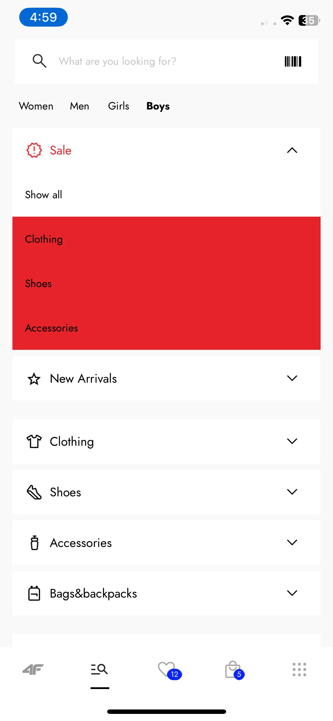Expand the New Arrivals section
Screen dimensions: 333x721
click(166, 378)
